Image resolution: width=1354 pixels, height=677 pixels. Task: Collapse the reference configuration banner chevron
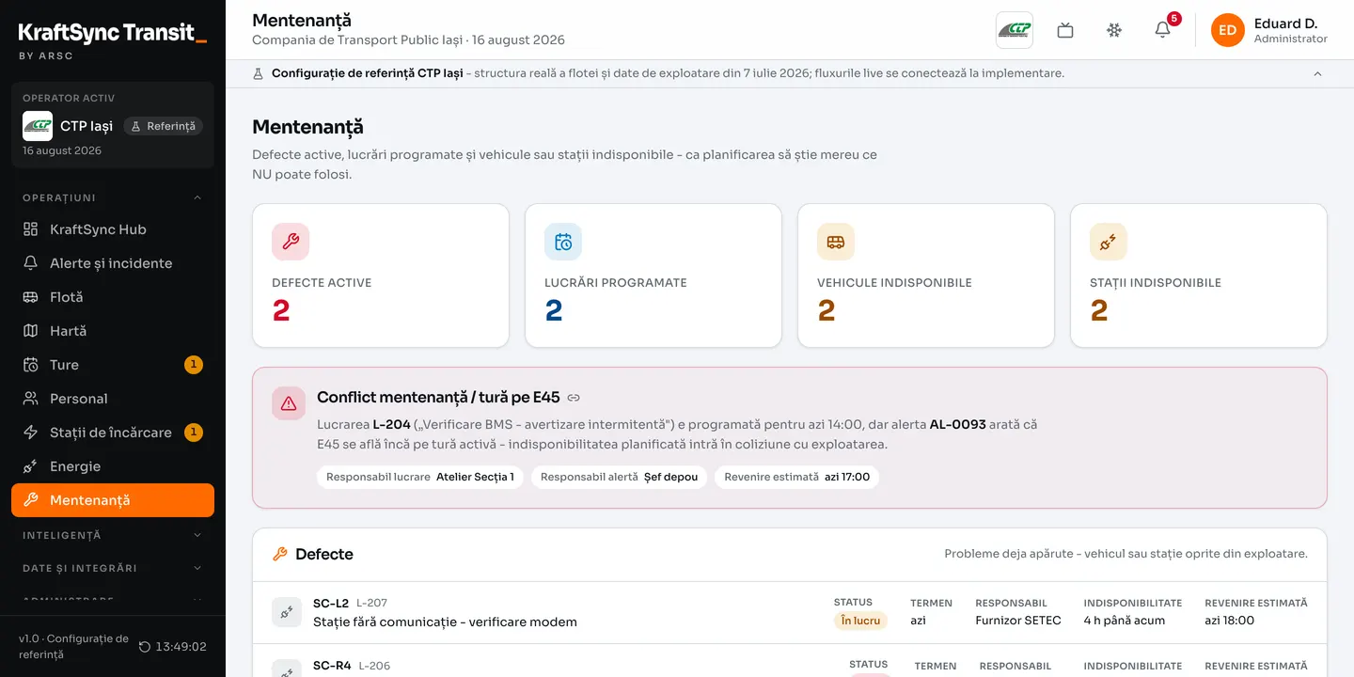1317,73
